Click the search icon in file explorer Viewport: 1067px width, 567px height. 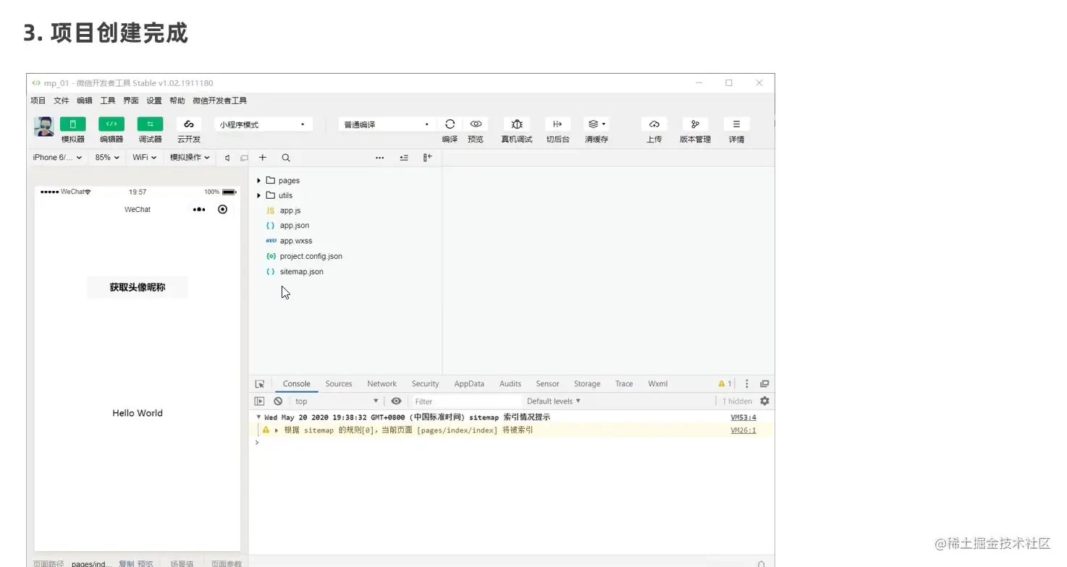[286, 158]
